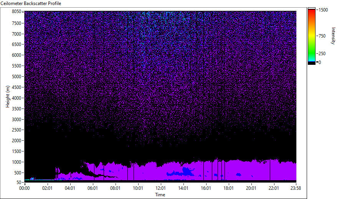The image size is (337, 199).
Task: Click the 4000 height tick label
Action: tap(17, 98)
